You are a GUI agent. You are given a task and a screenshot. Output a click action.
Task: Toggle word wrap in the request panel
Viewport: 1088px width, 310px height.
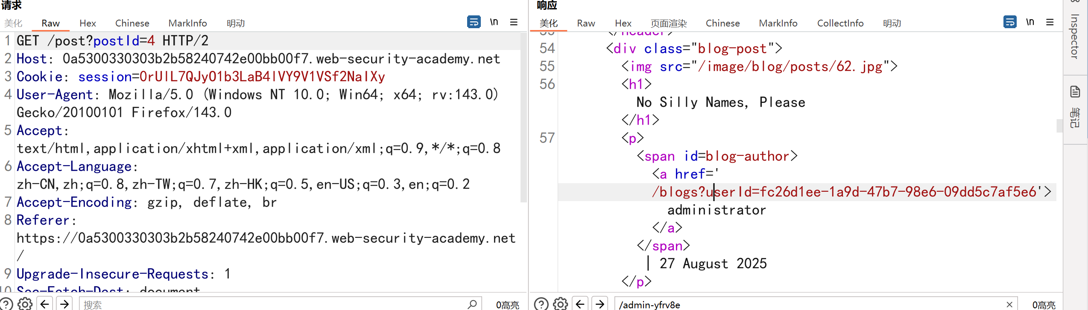[474, 22]
